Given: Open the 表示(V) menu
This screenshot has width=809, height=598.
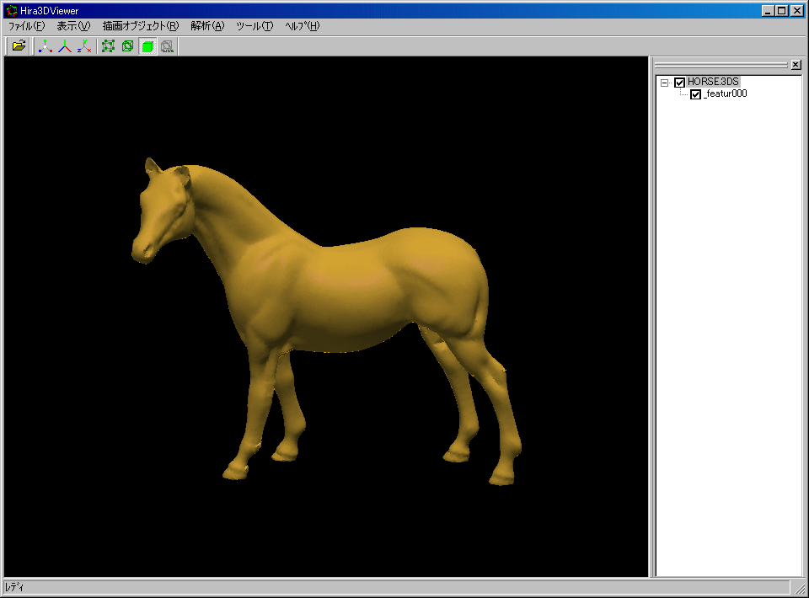Looking at the screenshot, I should tap(73, 26).
